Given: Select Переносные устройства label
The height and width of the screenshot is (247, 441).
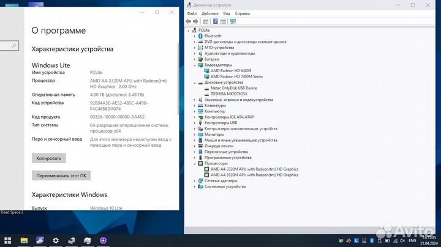Looking at the screenshot, I should click(226, 152).
